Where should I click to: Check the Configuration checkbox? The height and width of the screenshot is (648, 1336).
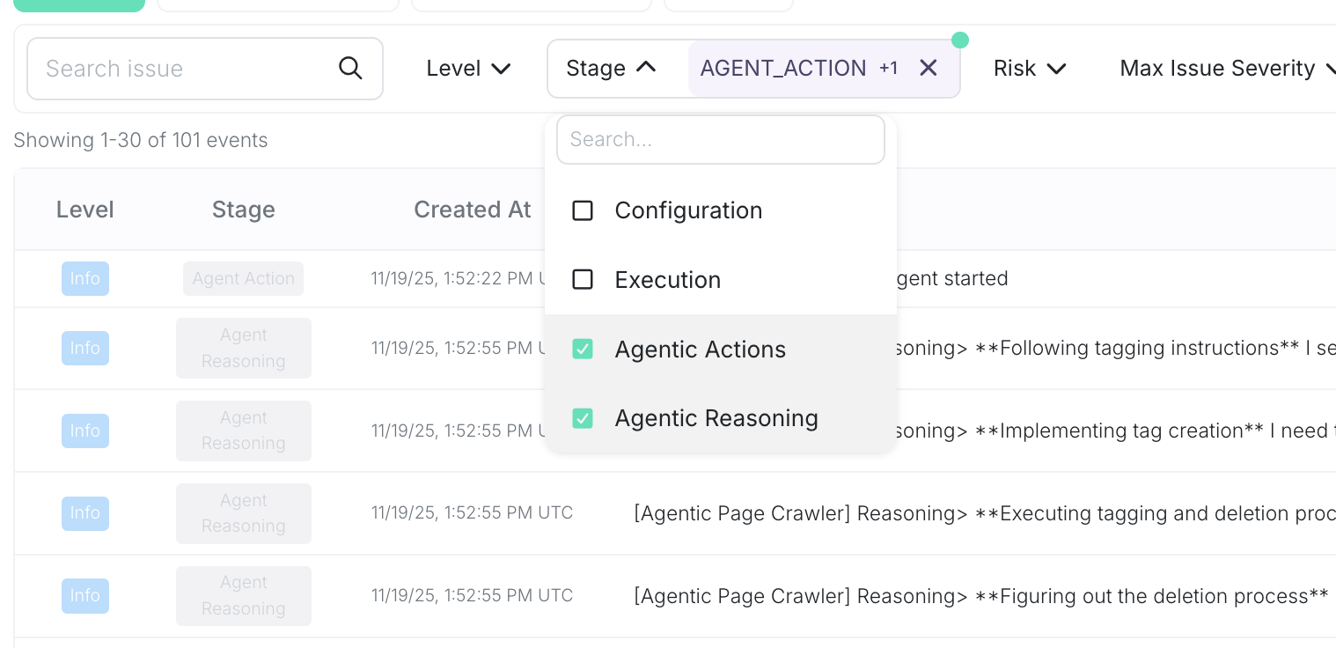click(x=583, y=210)
